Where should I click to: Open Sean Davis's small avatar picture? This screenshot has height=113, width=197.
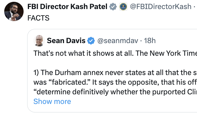click(39, 41)
